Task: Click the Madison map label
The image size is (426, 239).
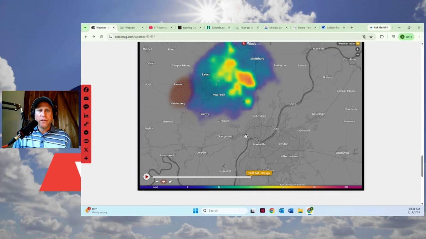Action: 318,49
